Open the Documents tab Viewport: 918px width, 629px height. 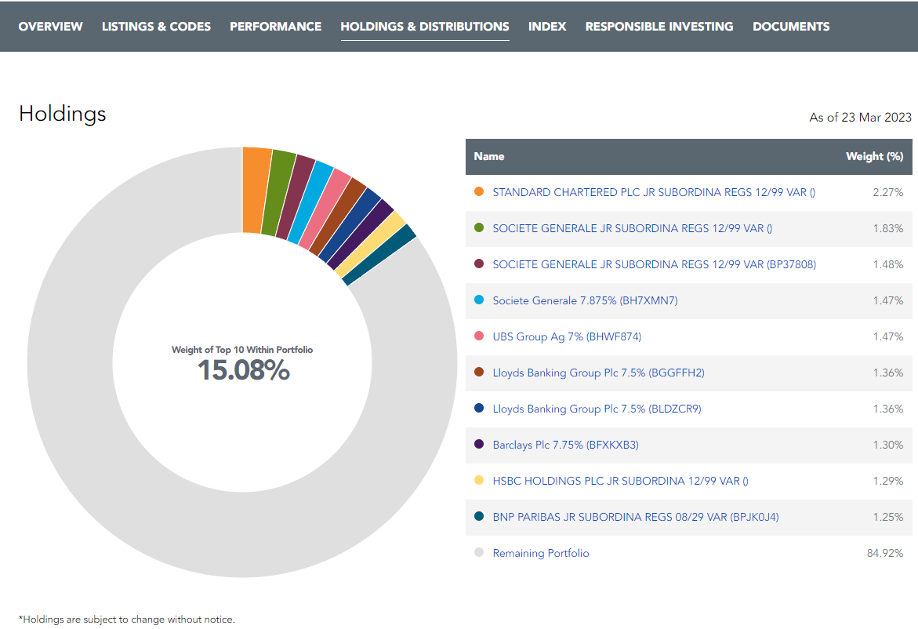tap(790, 27)
